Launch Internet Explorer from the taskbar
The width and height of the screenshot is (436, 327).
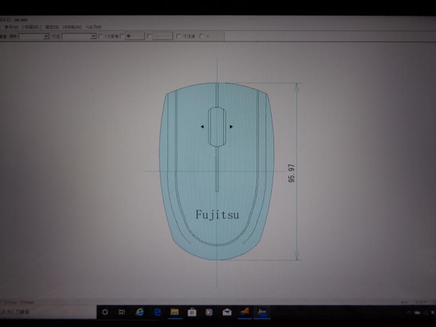tap(139, 312)
